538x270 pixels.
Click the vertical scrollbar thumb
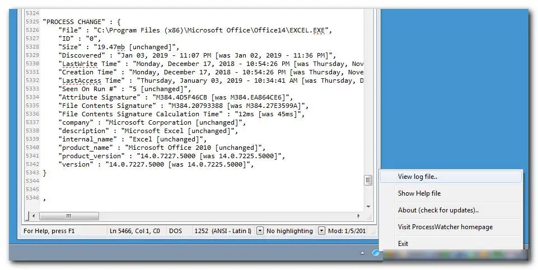(368, 180)
